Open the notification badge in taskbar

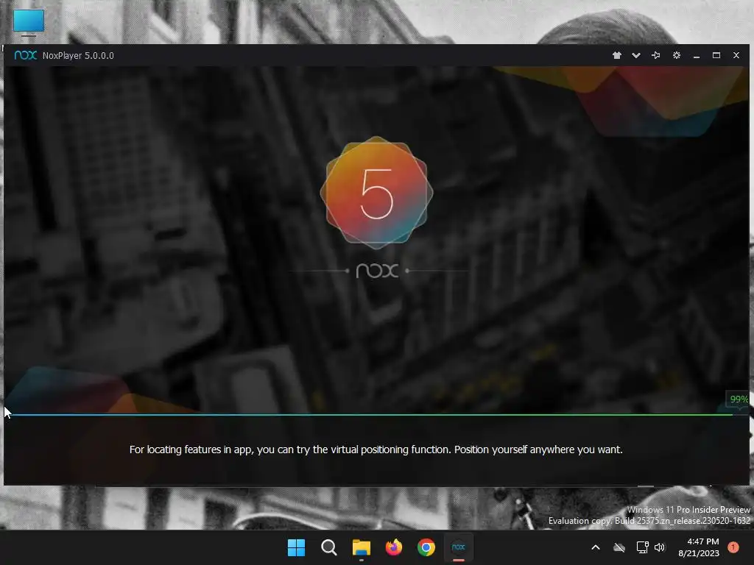coord(733,547)
